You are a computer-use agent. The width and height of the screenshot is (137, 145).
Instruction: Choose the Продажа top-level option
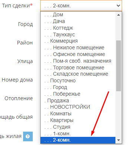point(78,100)
